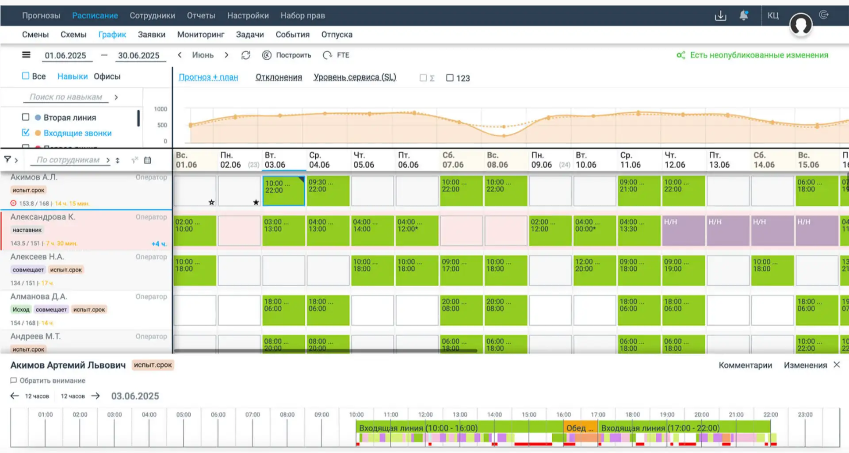Viewport: 849px width, 453px height.
Task: Click the FTE recalculation icon
Action: click(327, 55)
